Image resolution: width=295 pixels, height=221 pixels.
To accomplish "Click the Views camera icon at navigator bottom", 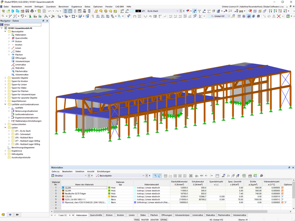I will [17, 215].
